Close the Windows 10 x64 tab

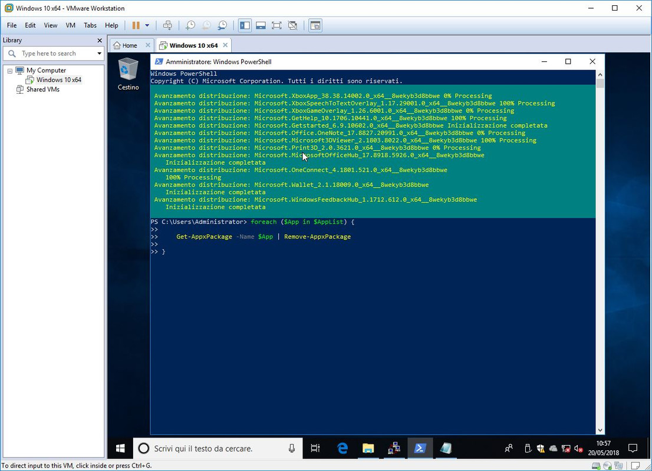coord(225,45)
